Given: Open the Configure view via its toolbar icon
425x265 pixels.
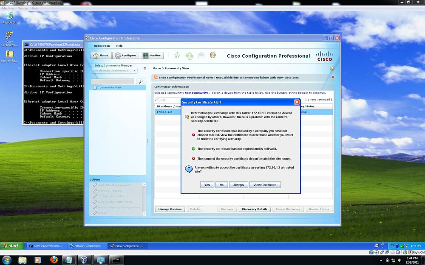Looking at the screenshot, I should (126, 55).
